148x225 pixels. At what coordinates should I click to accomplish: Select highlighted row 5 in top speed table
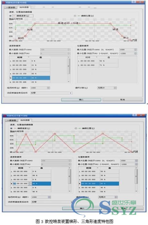(30, 78)
